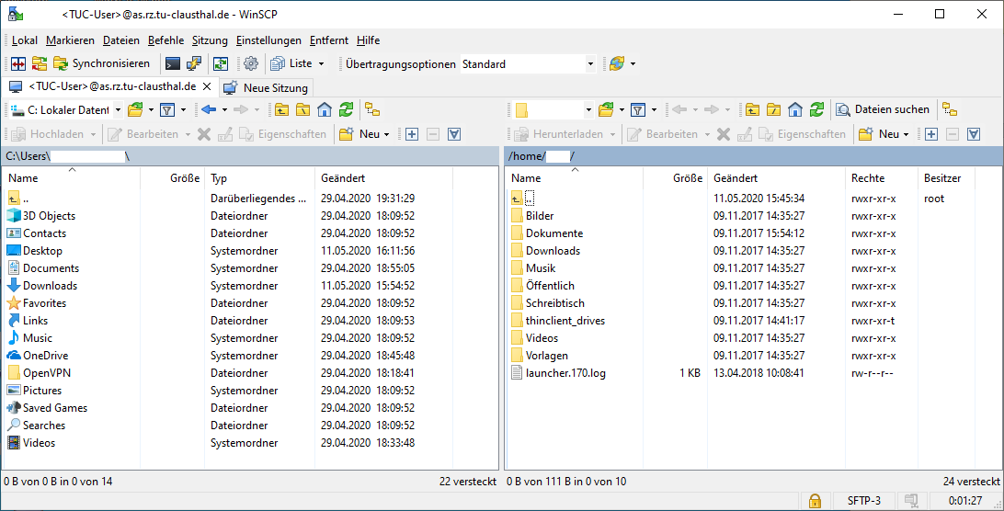The width and height of the screenshot is (1004, 511).
Task: Click the lock icon in status bar
Action: click(x=814, y=501)
